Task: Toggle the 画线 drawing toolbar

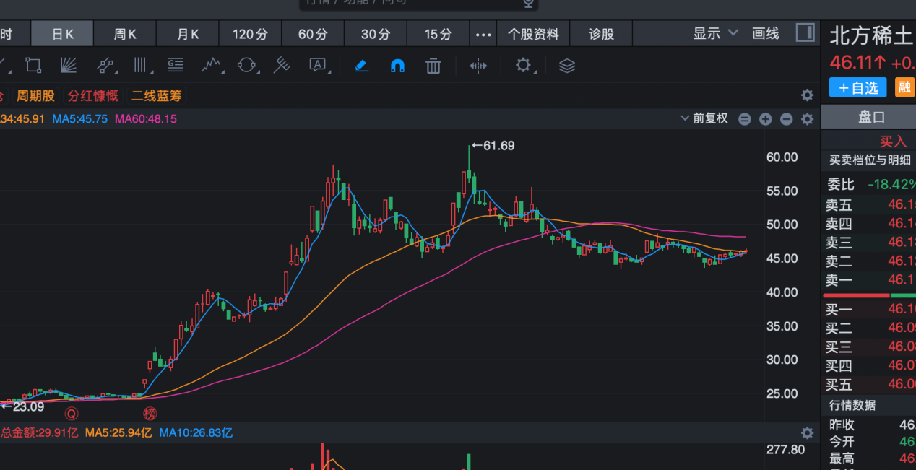Action: 766,34
